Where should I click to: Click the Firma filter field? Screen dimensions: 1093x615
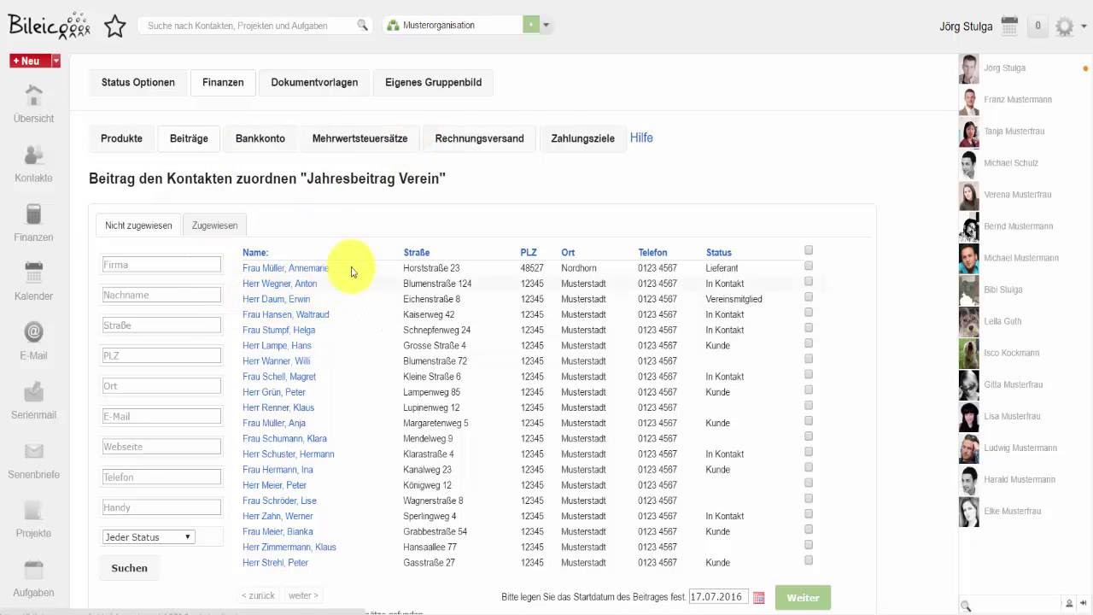click(x=161, y=265)
